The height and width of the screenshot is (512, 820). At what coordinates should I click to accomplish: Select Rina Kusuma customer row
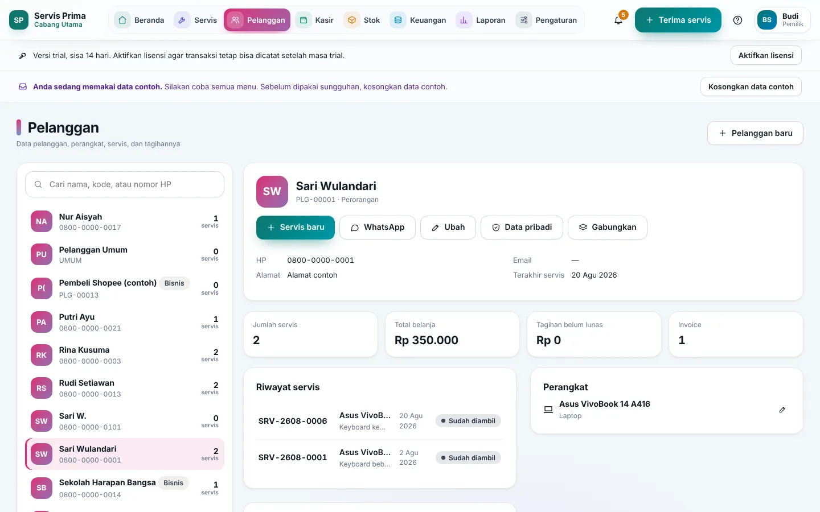(125, 355)
